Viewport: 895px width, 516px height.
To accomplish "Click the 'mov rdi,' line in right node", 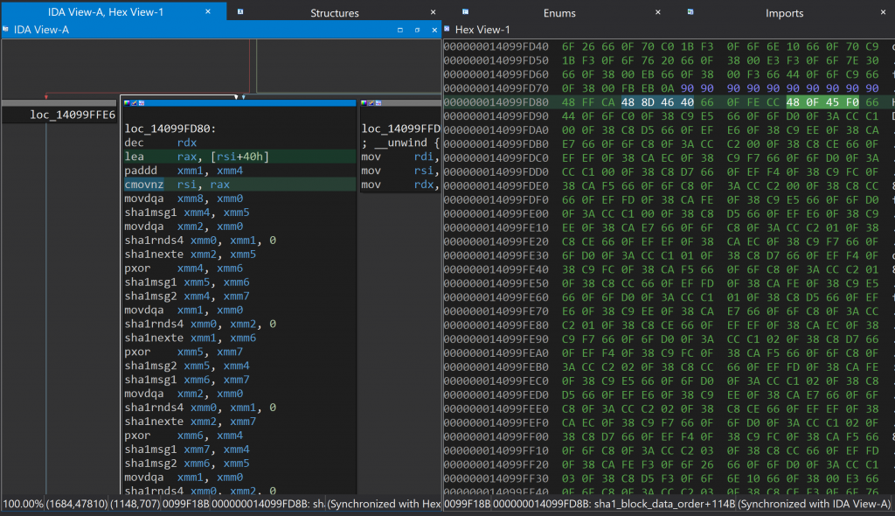I will point(399,157).
